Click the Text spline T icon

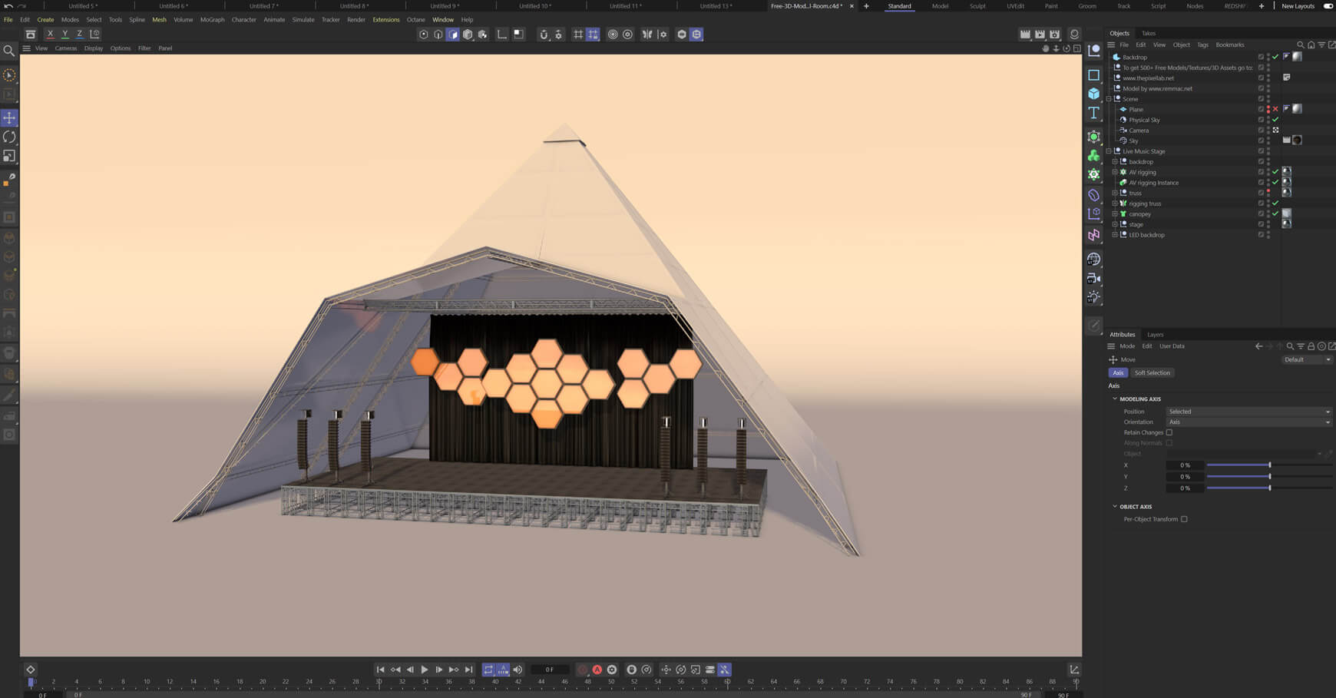tap(1094, 113)
